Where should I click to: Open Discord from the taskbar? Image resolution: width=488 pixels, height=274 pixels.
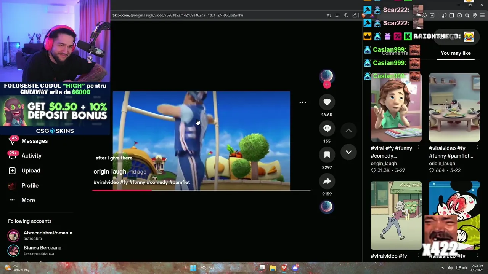point(295,268)
